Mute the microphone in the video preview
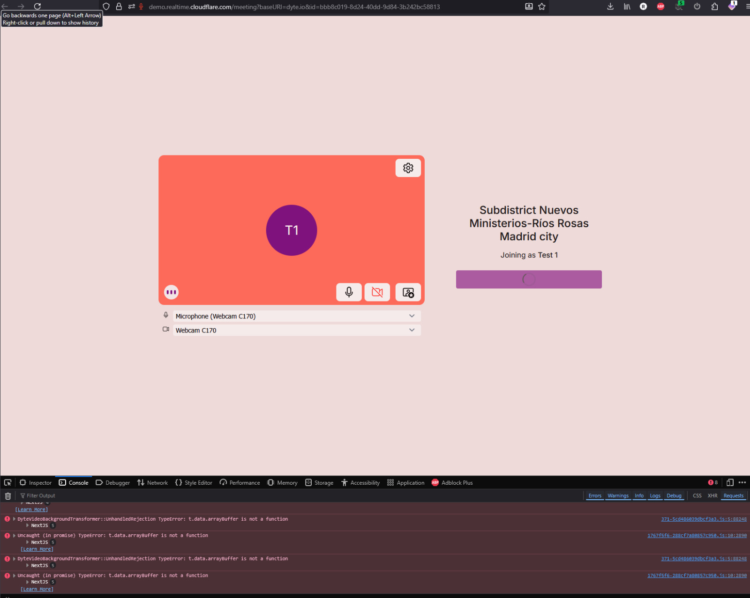Image resolution: width=750 pixels, height=598 pixels. pos(349,292)
